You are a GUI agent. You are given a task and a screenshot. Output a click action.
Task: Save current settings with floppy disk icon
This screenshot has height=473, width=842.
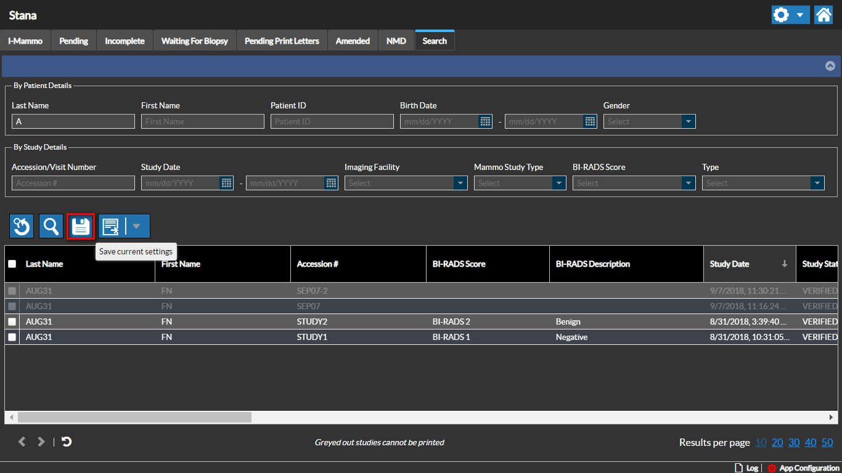[x=81, y=227]
